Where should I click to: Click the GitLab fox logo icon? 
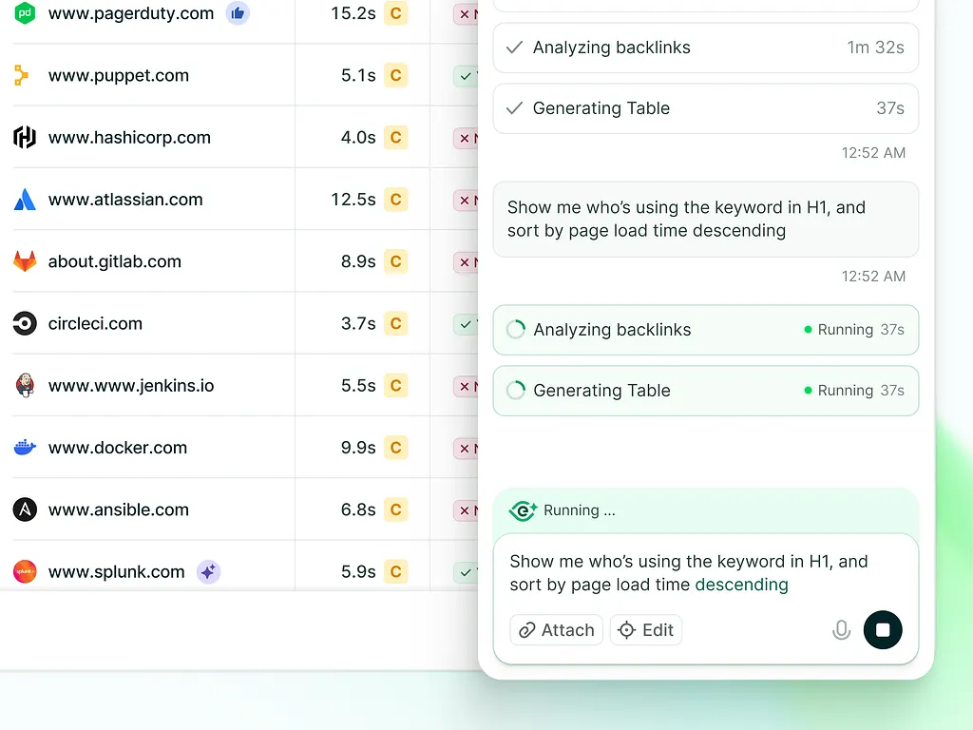coord(25,261)
